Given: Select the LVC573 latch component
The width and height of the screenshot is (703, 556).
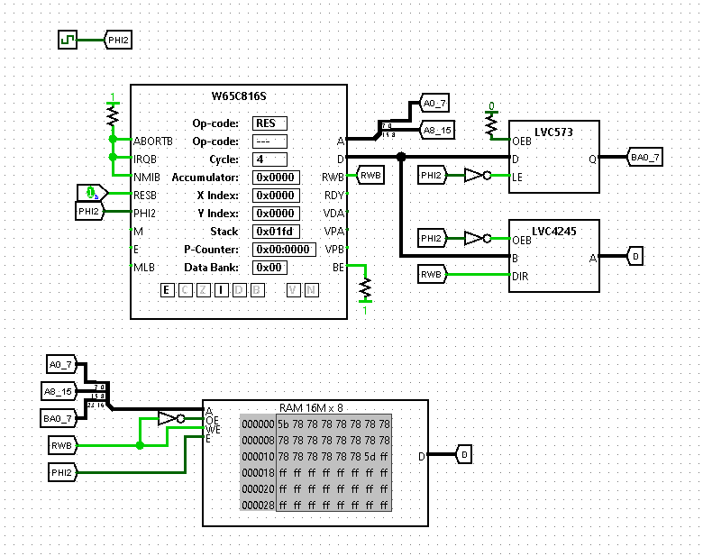Looking at the screenshot, I should [x=554, y=157].
